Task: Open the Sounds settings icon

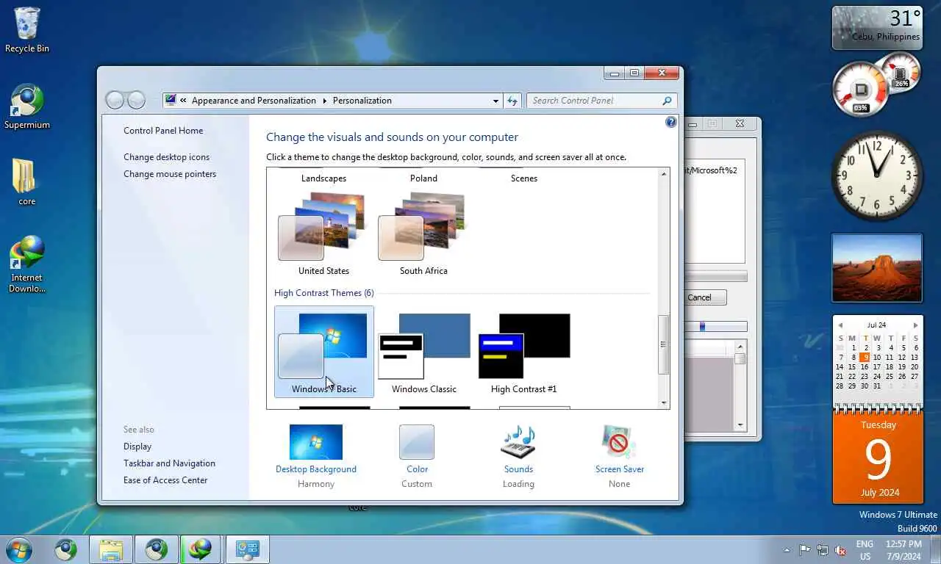Action: [x=518, y=442]
